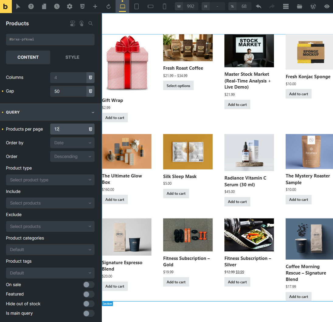Click the element classes toggle icon
This screenshot has width=333, height=322.
pyautogui.click(x=73, y=23)
